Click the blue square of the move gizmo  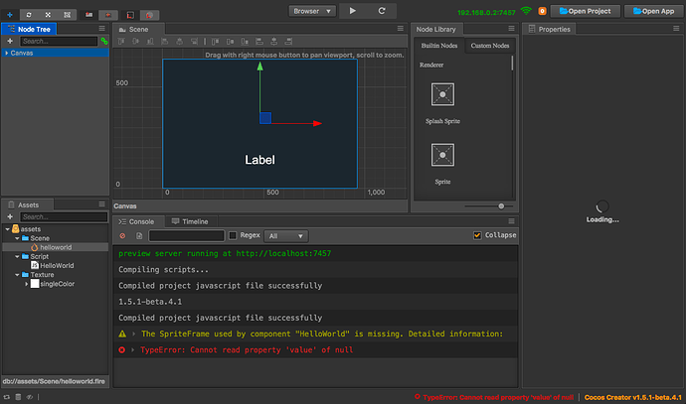tap(265, 118)
